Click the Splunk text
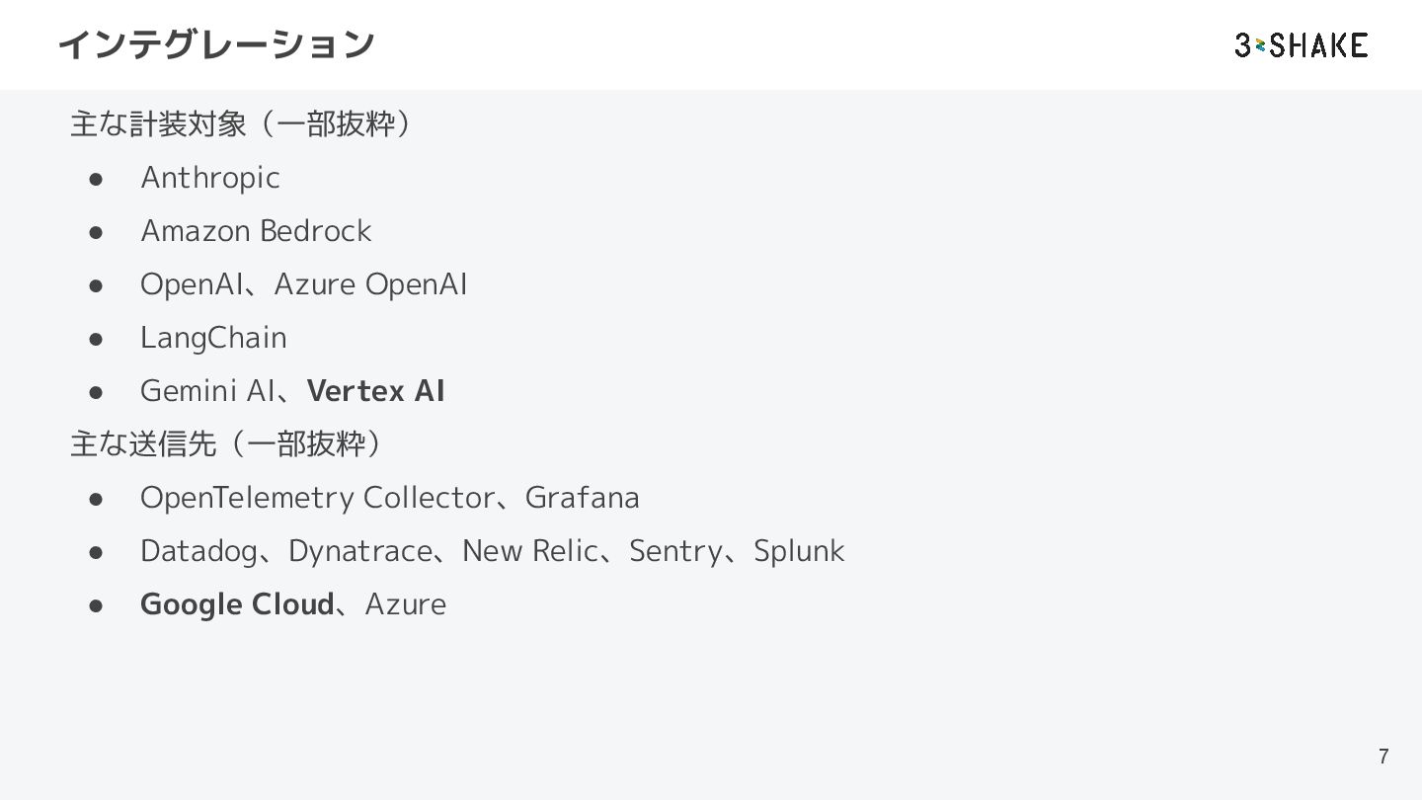The image size is (1422, 800). pos(799,551)
